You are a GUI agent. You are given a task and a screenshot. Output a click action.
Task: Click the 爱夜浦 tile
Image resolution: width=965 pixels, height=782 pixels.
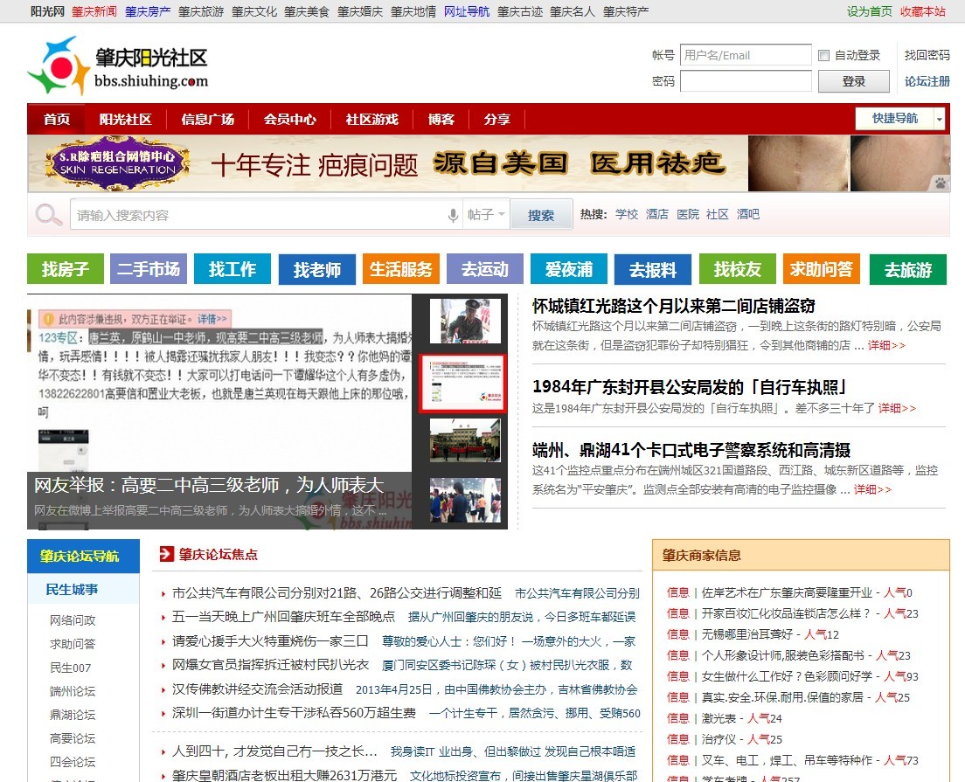click(569, 269)
